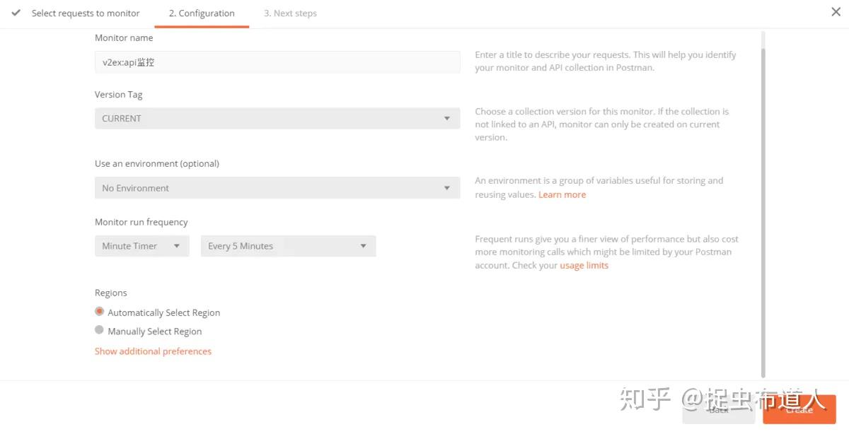Viewport: 849px width, 434px height.
Task: Expand the Minute Timer dropdown
Action: pos(141,246)
